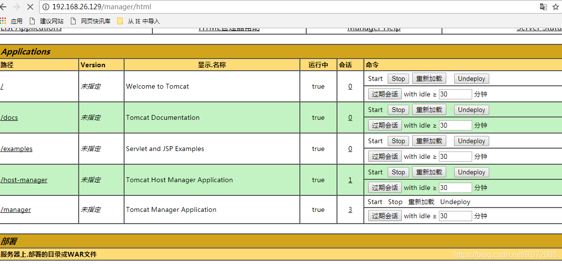Undeploy the /docs application
562x264 pixels.
[x=471, y=110]
